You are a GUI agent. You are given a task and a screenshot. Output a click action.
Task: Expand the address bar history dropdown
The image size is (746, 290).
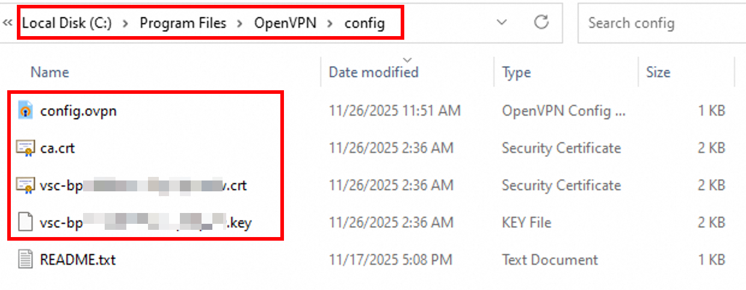(502, 23)
